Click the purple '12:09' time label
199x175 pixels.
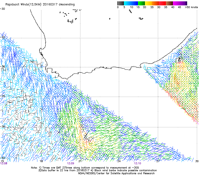70,163
